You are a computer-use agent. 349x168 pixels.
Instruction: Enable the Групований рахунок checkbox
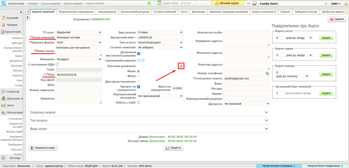(139, 60)
